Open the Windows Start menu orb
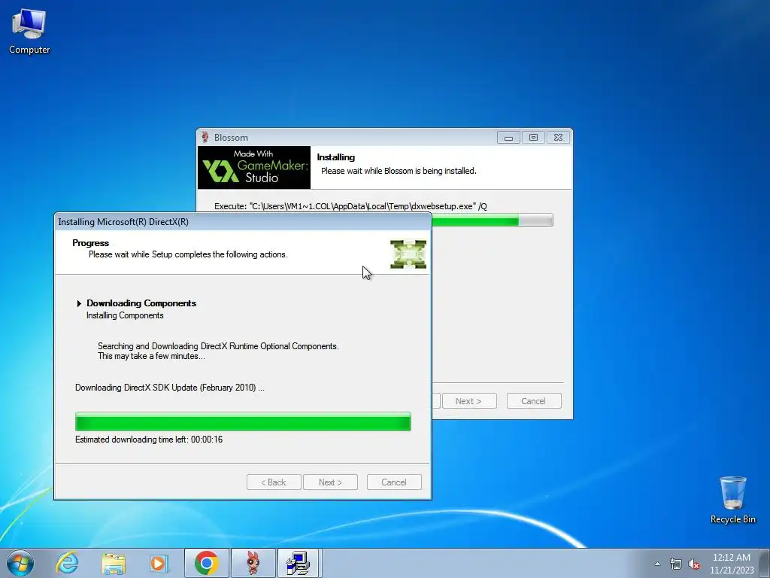 coord(20,563)
